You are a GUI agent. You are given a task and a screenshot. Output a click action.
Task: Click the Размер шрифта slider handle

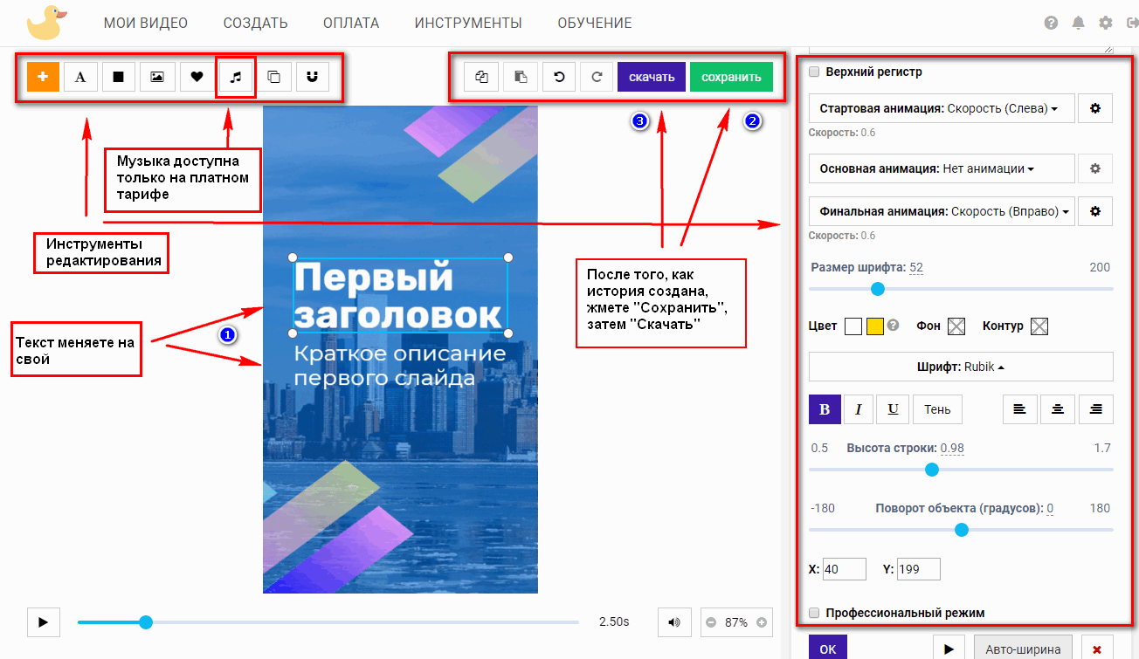pyautogui.click(x=878, y=289)
